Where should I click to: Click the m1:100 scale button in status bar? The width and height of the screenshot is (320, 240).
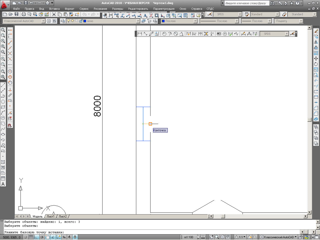[x=189, y=237]
